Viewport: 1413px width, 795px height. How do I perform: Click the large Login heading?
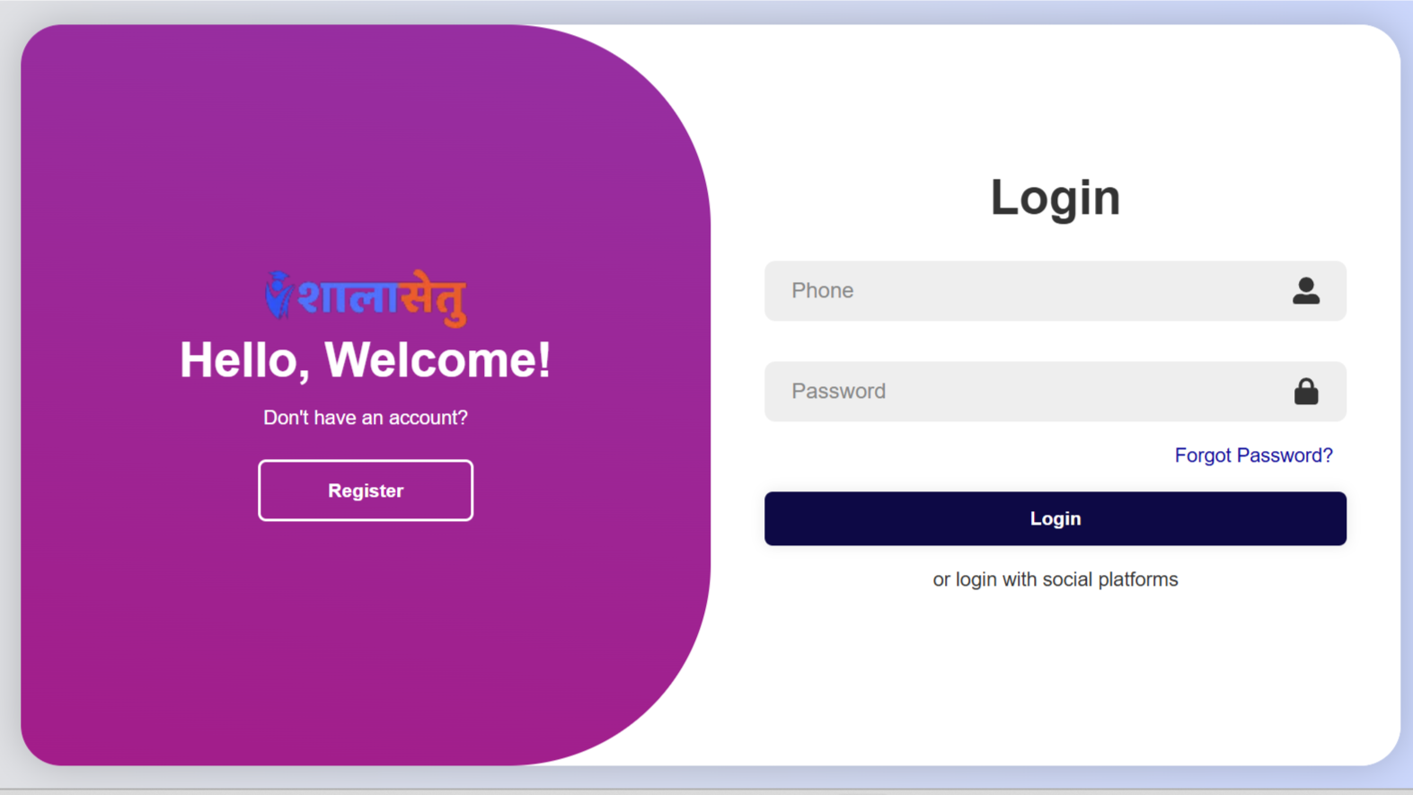[x=1055, y=197]
